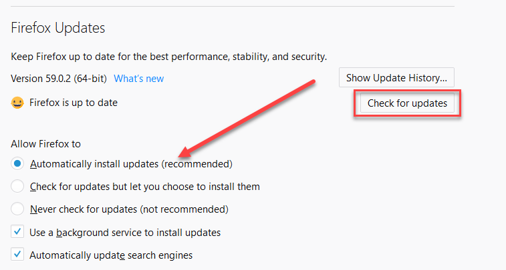Select the Never check for updates radio circle
The image size is (506, 270).
click(x=17, y=209)
